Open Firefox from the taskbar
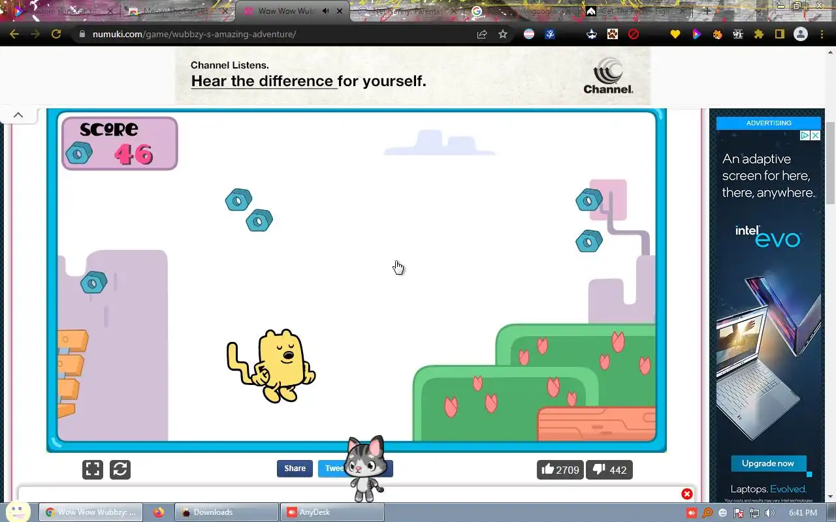 coord(159,512)
